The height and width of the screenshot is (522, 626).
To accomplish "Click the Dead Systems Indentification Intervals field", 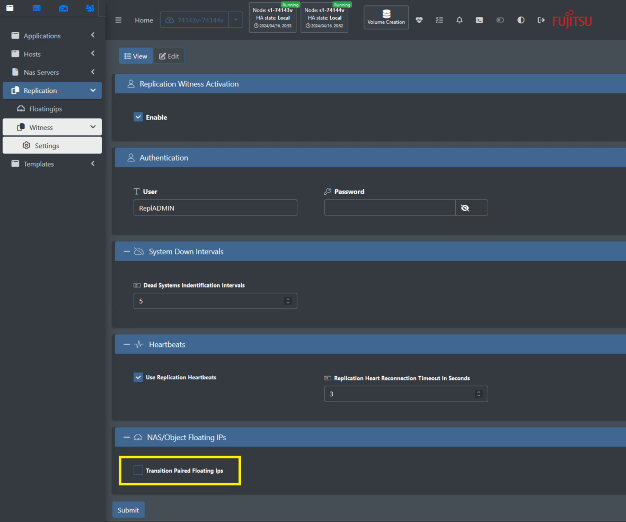I will (x=215, y=301).
